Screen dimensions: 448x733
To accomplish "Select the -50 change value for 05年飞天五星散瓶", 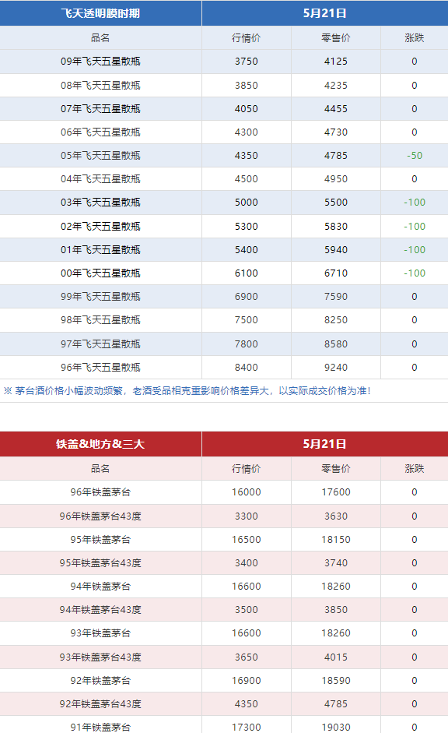I will pyautogui.click(x=415, y=155).
